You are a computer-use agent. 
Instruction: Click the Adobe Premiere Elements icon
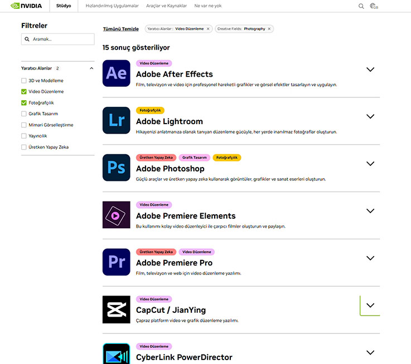point(117,215)
